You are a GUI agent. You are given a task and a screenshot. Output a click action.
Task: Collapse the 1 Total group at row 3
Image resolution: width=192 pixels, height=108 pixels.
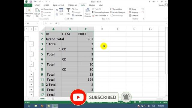(31, 44)
